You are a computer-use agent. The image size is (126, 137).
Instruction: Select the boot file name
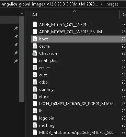(x=44, y=39)
